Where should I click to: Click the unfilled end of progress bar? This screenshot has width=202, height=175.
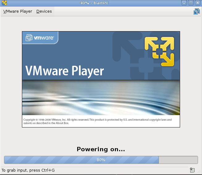[x=178, y=160]
